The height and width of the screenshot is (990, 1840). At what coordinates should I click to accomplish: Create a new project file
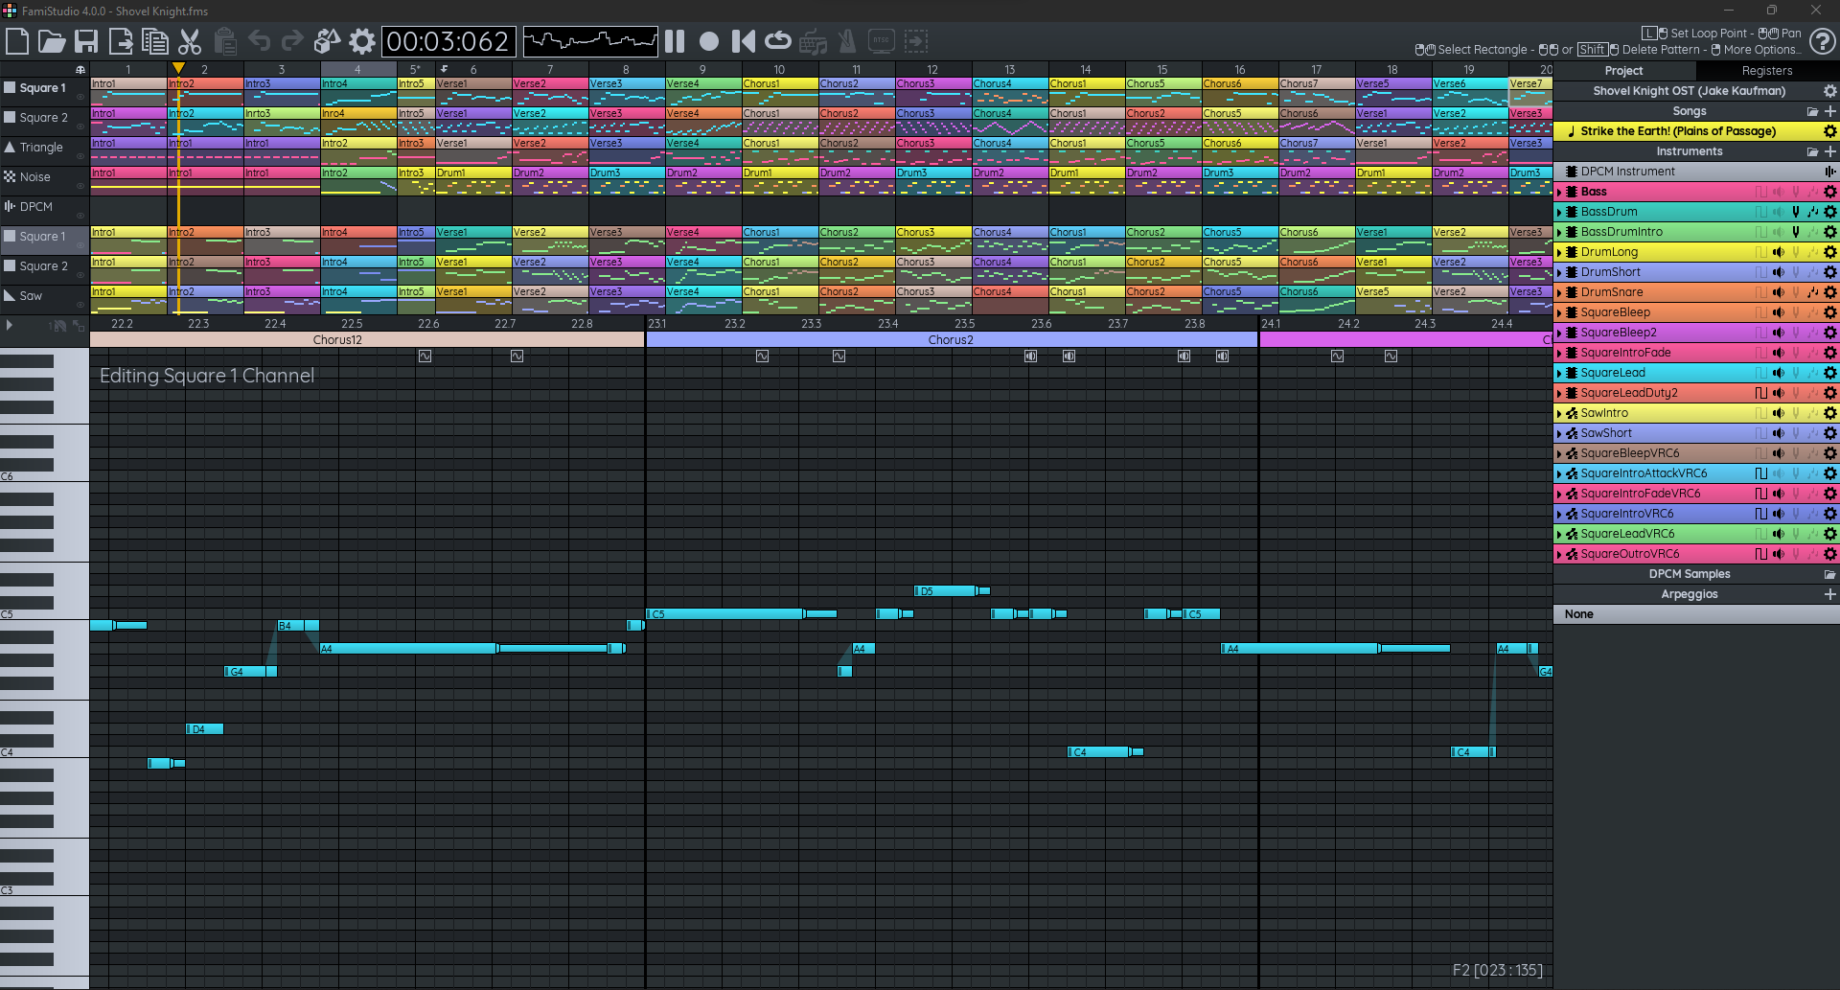coord(17,41)
